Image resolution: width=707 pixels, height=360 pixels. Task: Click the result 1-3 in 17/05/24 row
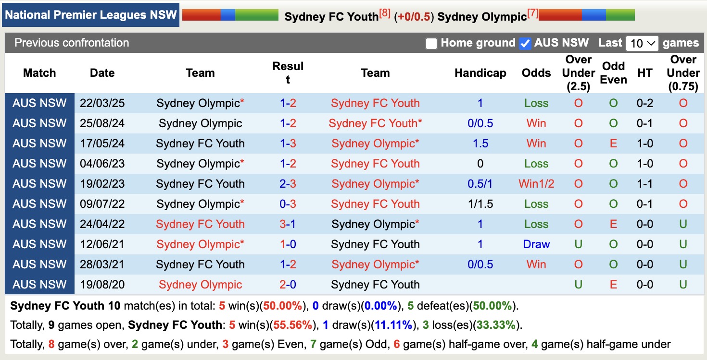click(x=287, y=143)
